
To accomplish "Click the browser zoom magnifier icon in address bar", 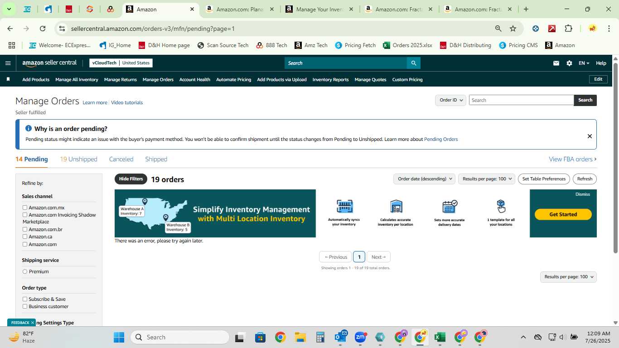I will 498,29.
